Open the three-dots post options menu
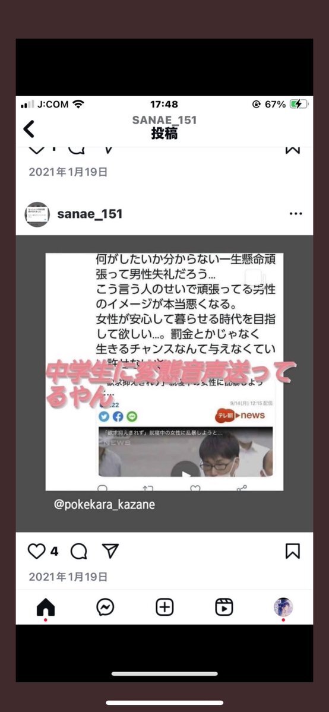This screenshot has width=329, height=712. coord(296,214)
